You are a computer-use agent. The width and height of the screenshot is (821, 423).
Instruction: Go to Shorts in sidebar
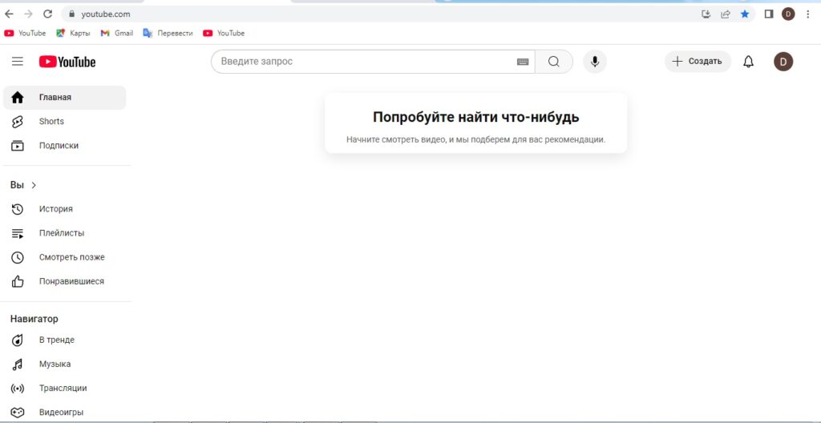(x=51, y=122)
